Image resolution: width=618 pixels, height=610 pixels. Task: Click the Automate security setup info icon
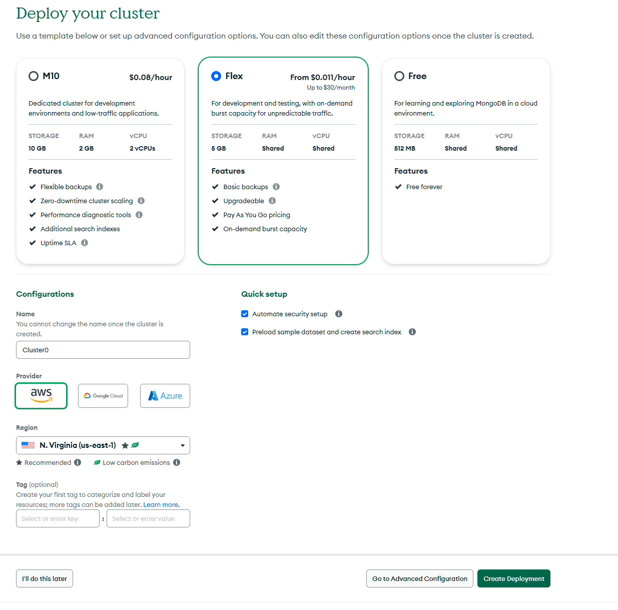(339, 314)
